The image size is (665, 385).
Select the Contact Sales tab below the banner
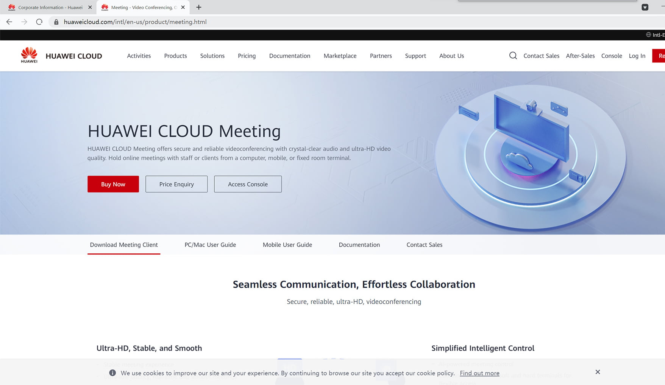click(425, 245)
